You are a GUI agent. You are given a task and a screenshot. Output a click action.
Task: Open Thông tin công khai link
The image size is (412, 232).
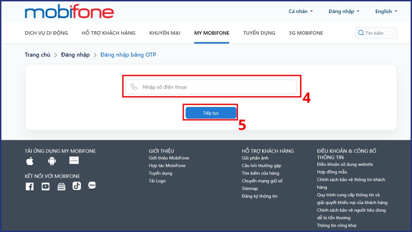(x=337, y=225)
